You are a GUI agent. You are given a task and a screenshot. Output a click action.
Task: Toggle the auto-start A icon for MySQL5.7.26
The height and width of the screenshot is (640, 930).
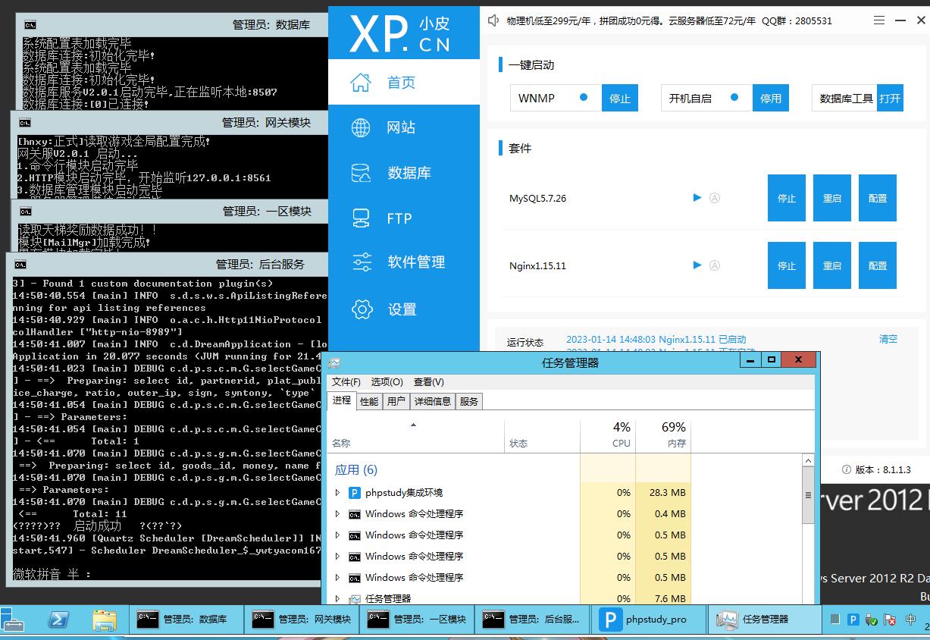[x=714, y=198]
